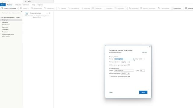193x108 pixels.
Task: Click the Поиск search box at top
Action: 38,1
